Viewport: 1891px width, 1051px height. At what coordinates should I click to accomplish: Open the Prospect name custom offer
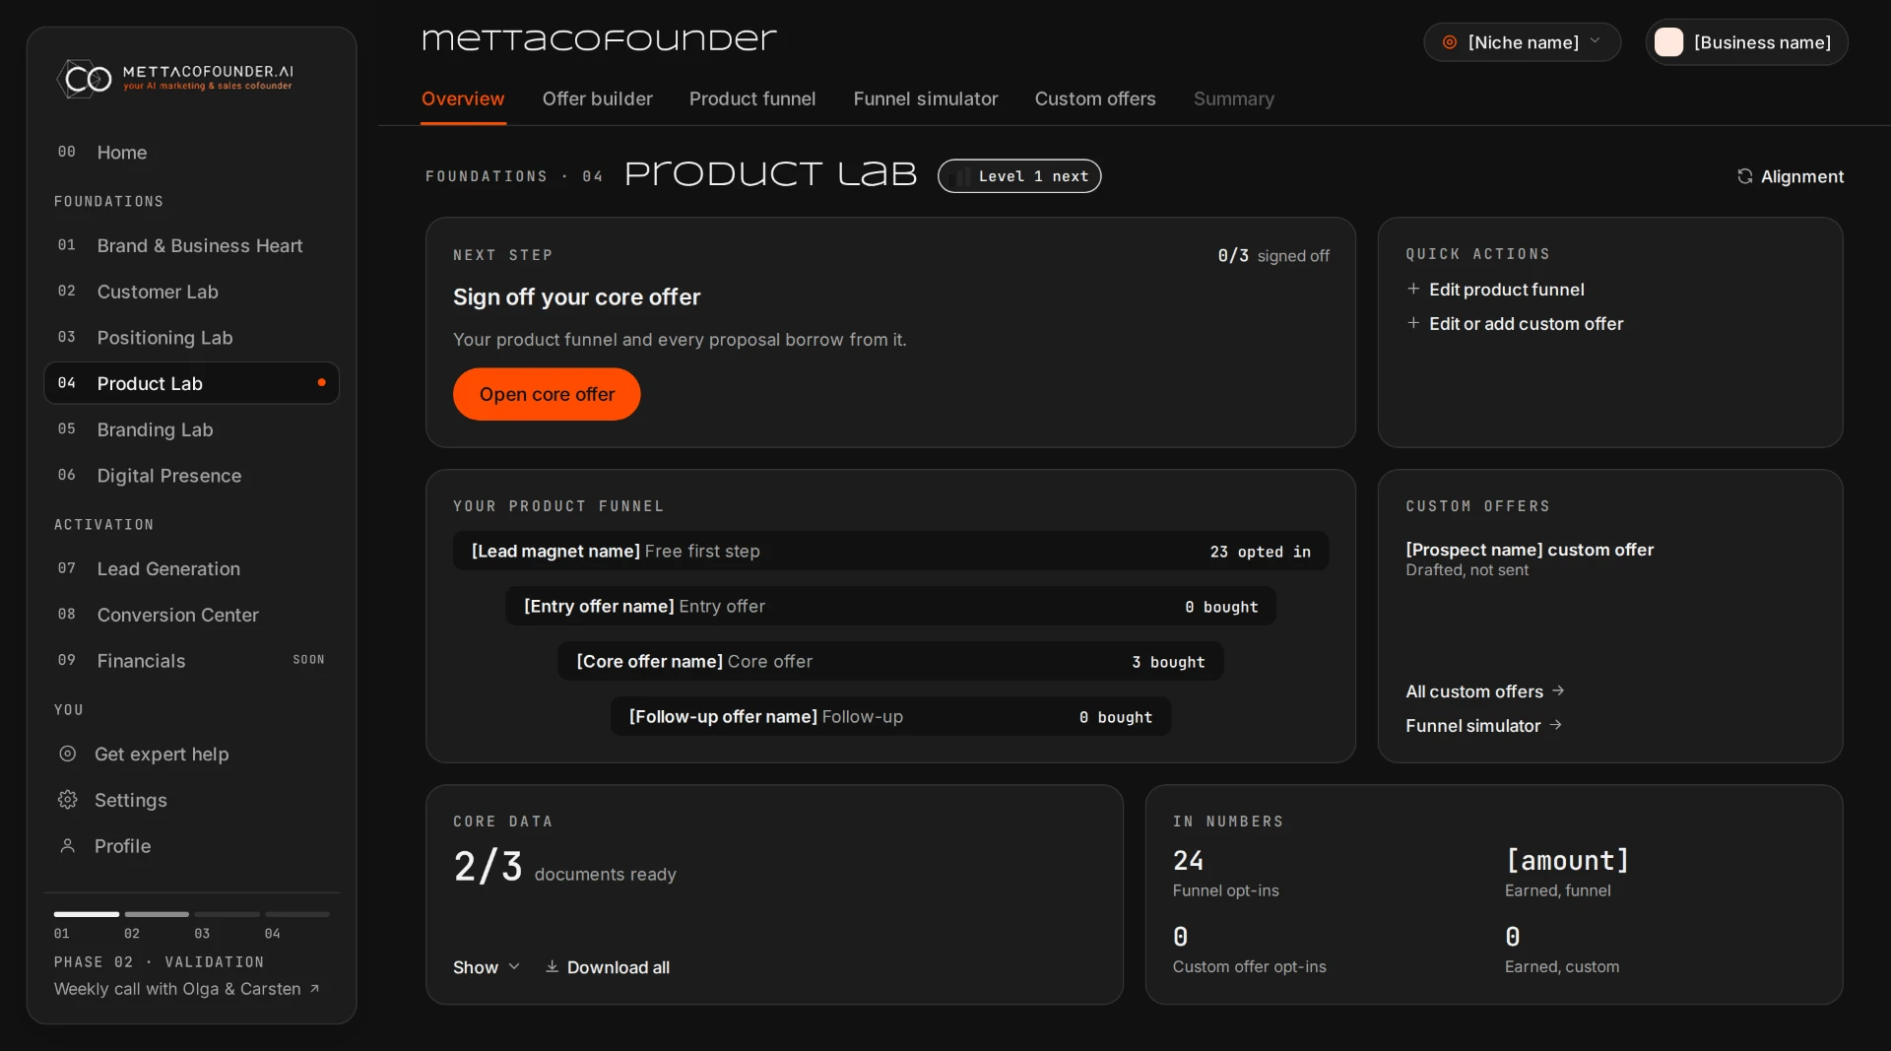coord(1530,558)
